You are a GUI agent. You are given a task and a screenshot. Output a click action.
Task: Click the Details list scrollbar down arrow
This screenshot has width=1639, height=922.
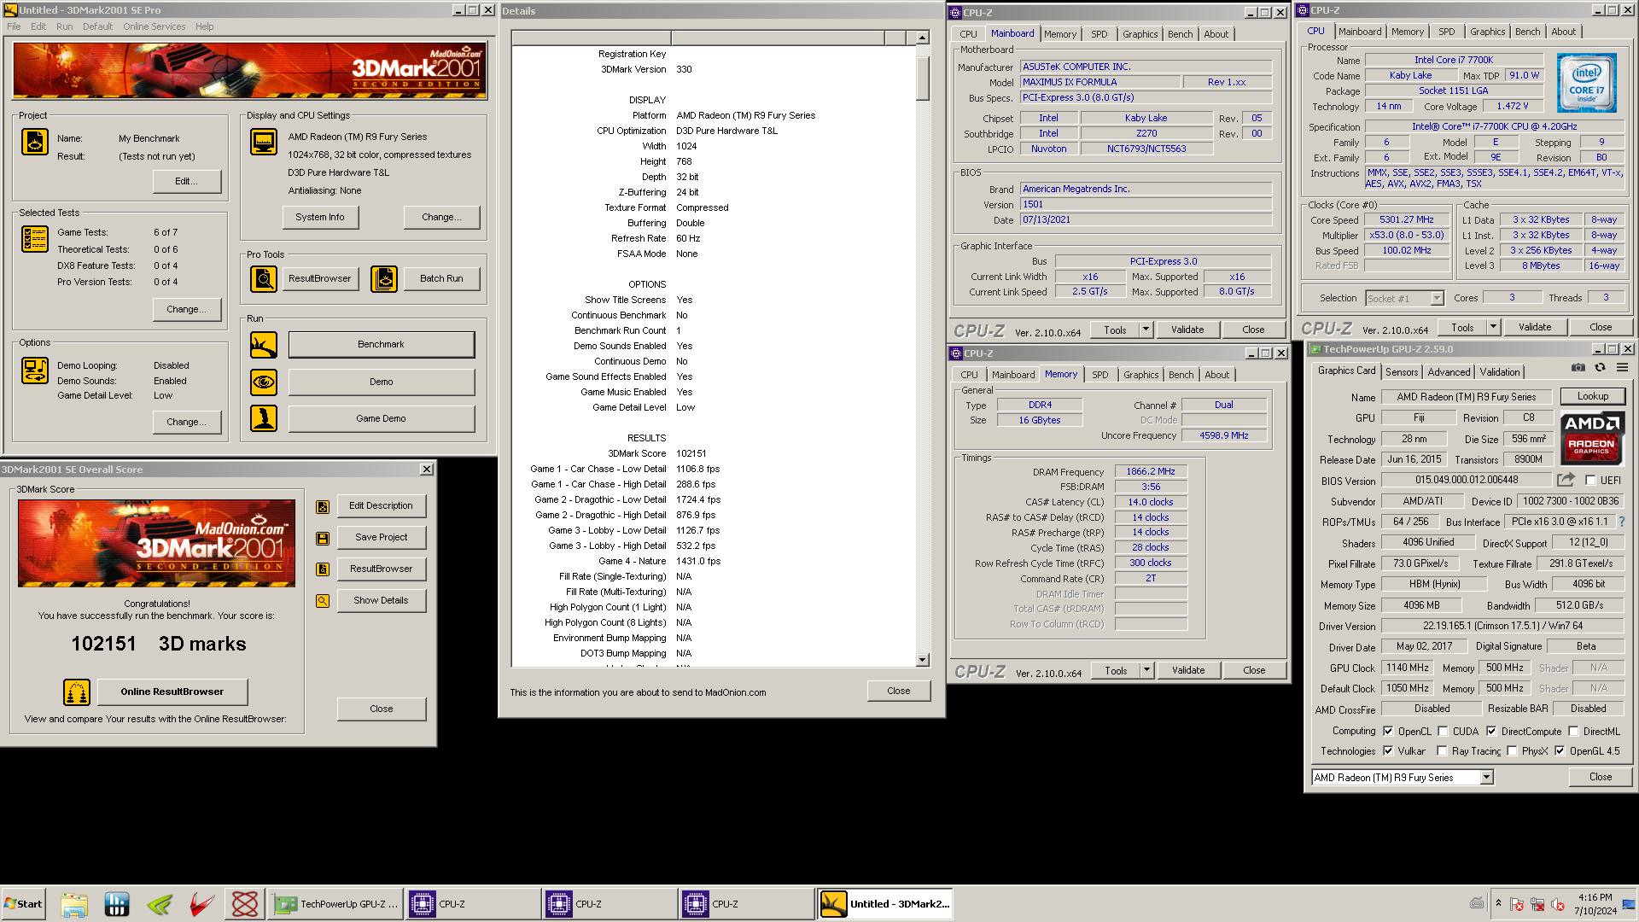(x=922, y=660)
